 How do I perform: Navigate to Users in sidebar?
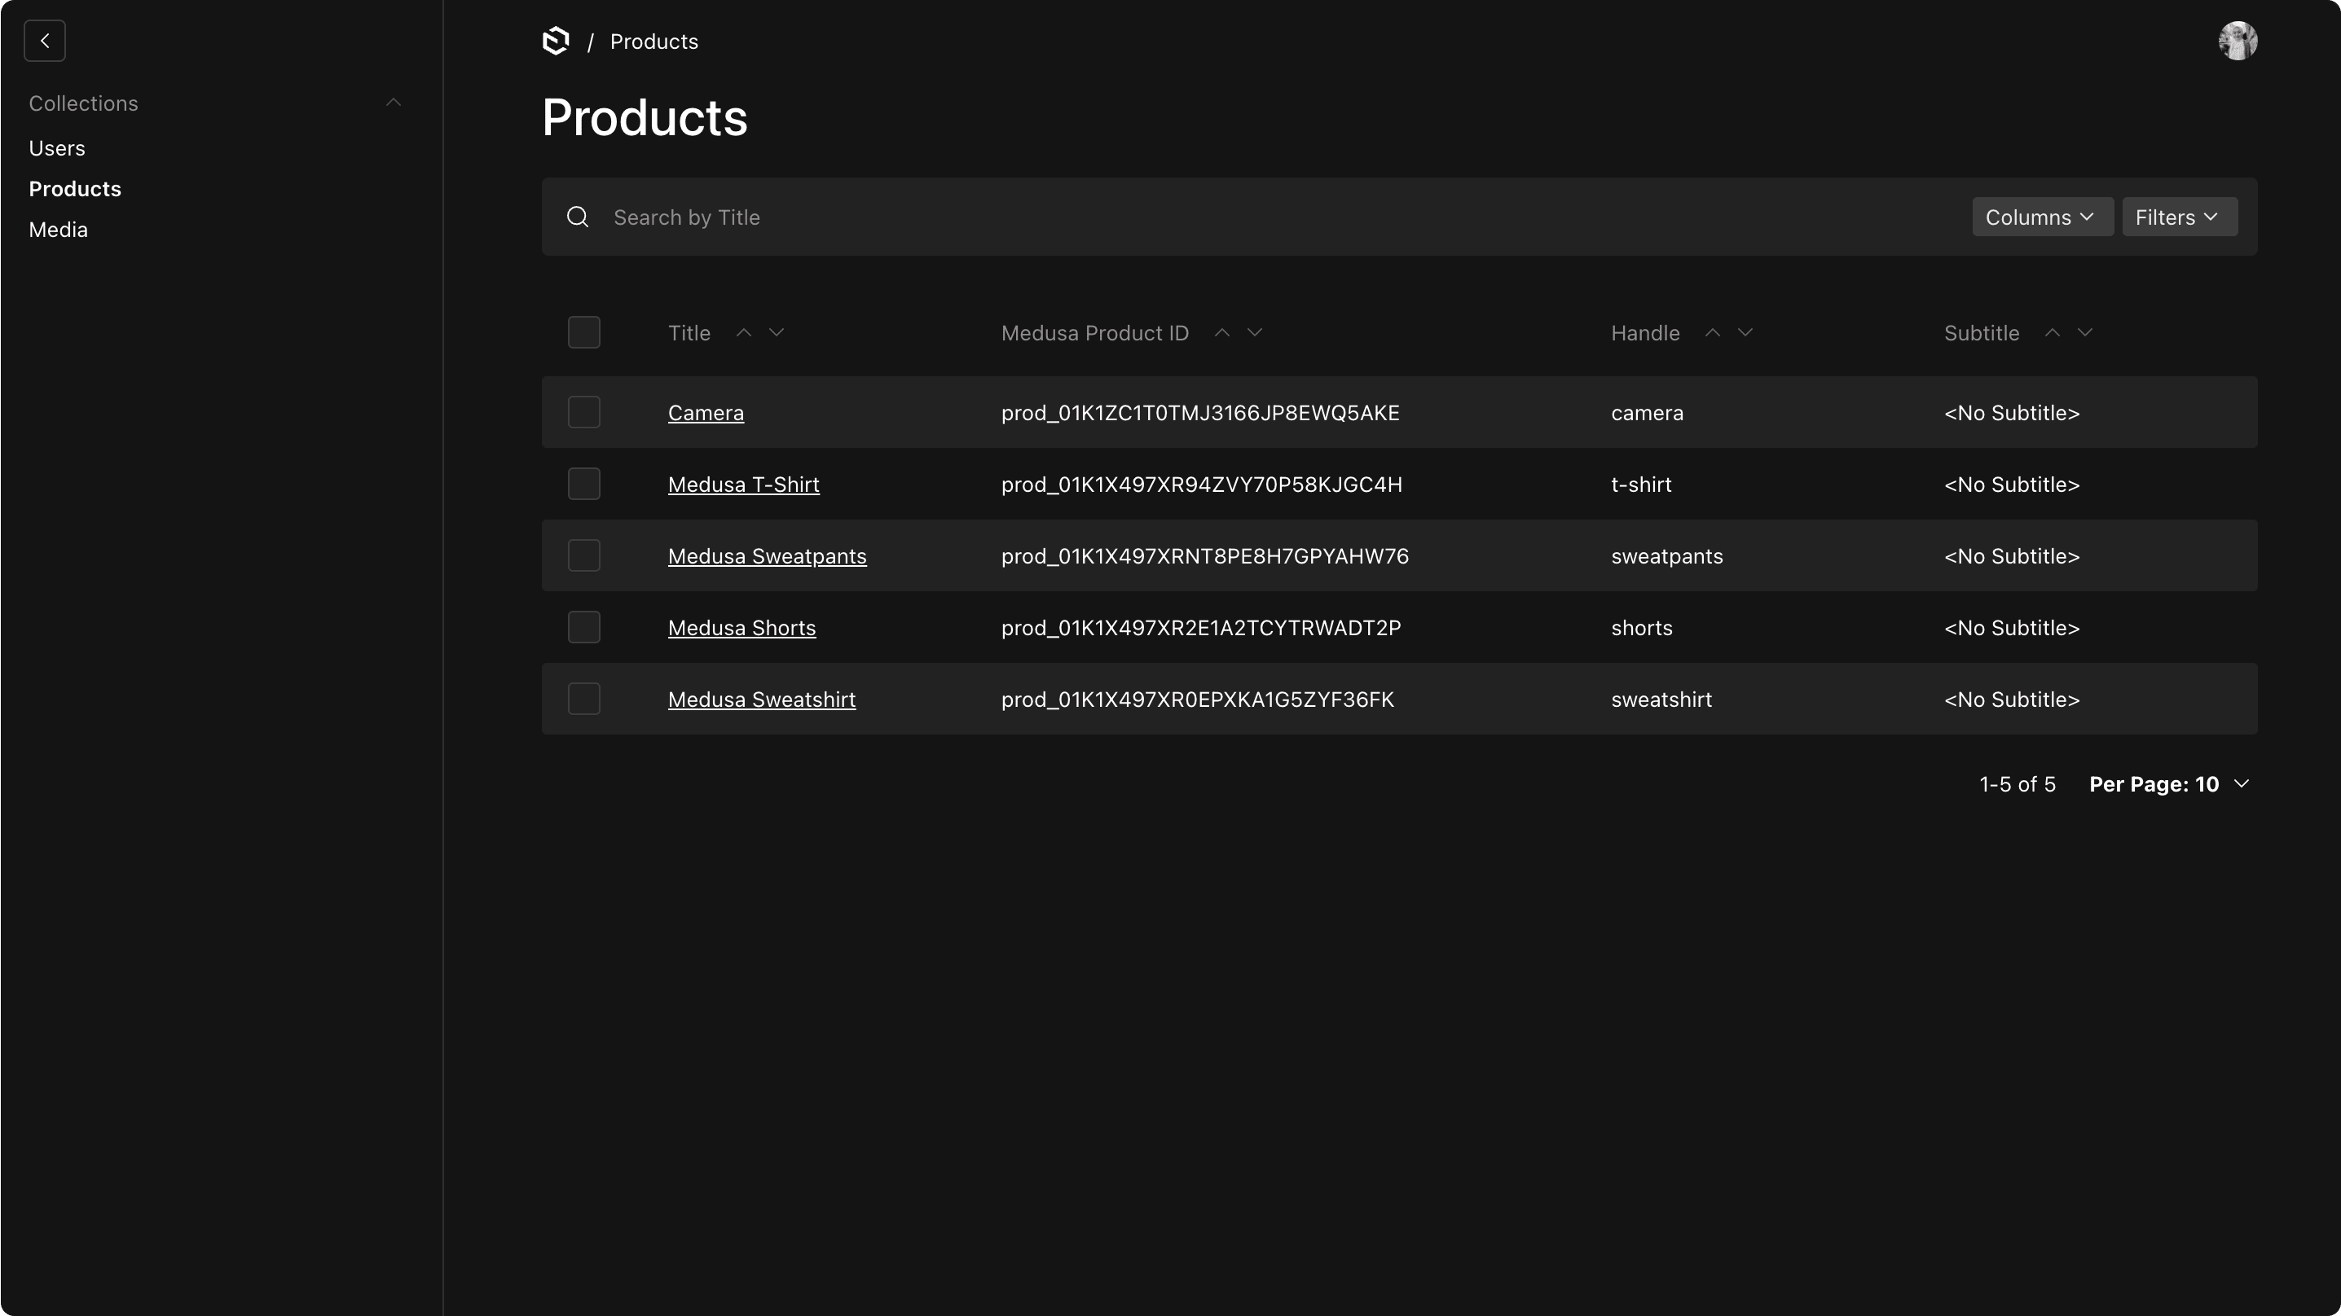[56, 147]
